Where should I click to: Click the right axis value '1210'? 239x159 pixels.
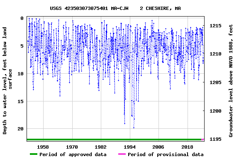[x=215, y=54]
